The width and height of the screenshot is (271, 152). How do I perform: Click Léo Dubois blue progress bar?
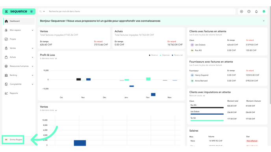(x=207, y=114)
